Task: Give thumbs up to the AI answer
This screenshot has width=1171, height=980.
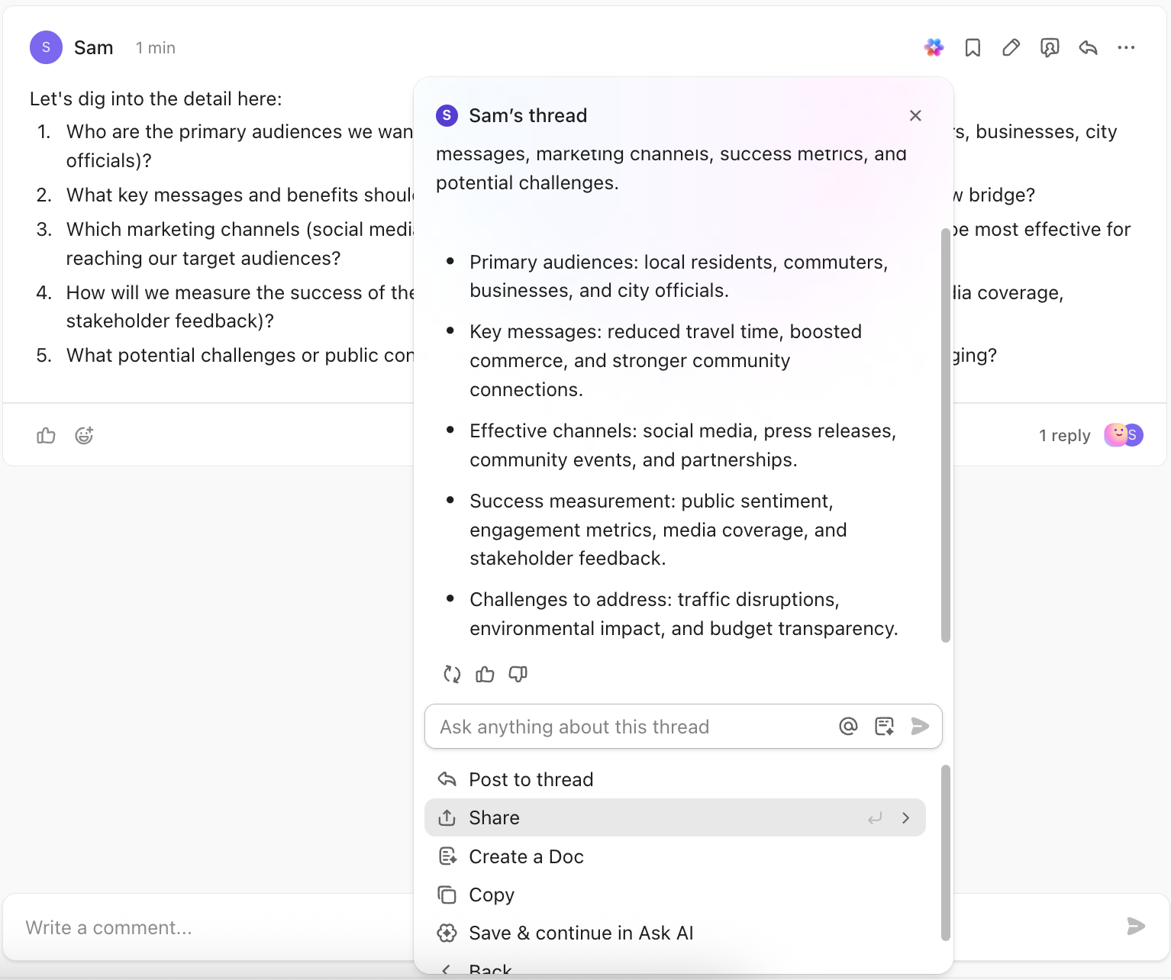Action: (485, 674)
